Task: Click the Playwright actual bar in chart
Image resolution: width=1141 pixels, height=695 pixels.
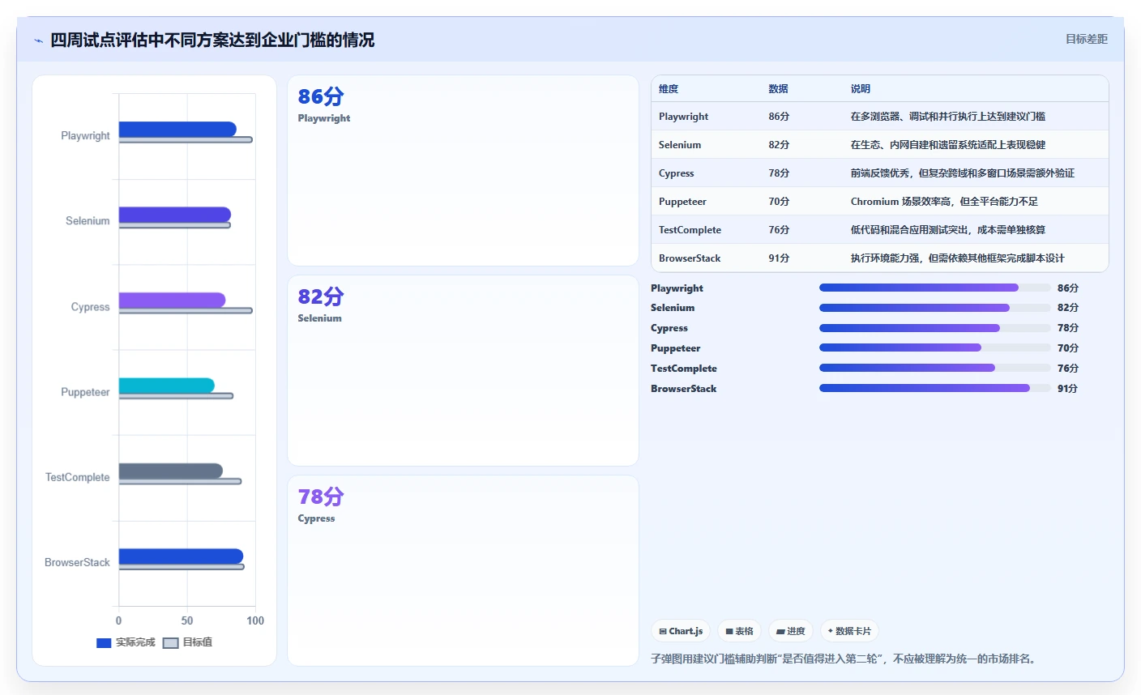Action: (177, 129)
